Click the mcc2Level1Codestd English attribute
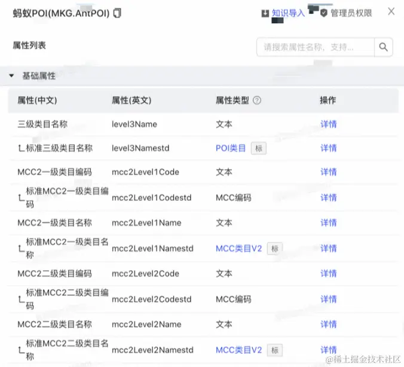This screenshot has width=404, height=367. point(152,198)
